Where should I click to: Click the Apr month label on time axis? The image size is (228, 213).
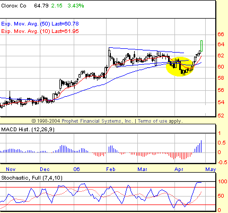click(179, 169)
